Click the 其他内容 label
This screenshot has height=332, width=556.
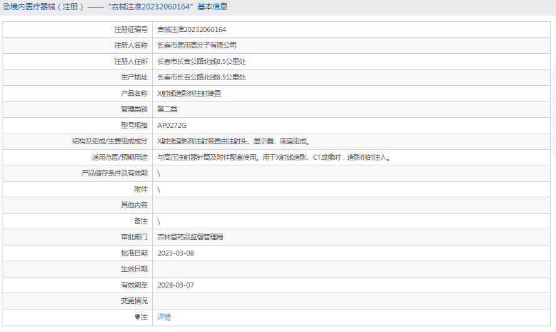[x=134, y=205]
